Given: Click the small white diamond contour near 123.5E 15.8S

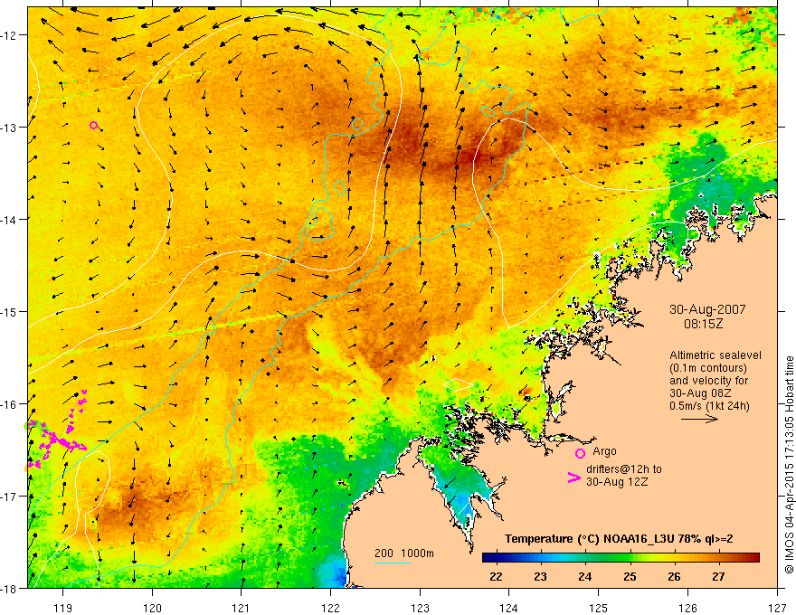Looking at the screenshot, I should (459, 384).
